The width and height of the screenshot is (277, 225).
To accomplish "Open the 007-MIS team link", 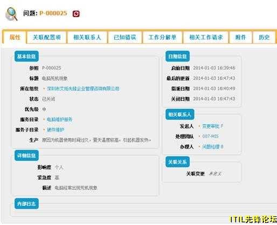I will [210, 136].
